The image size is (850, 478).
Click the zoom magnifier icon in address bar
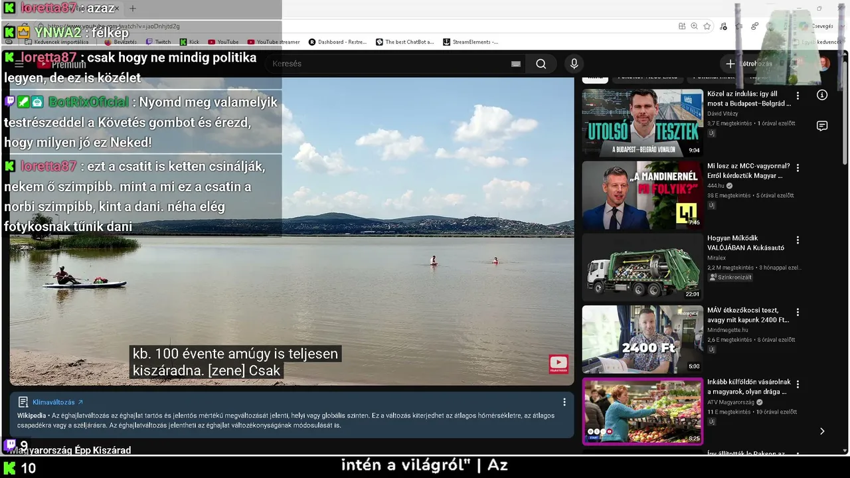click(x=695, y=26)
